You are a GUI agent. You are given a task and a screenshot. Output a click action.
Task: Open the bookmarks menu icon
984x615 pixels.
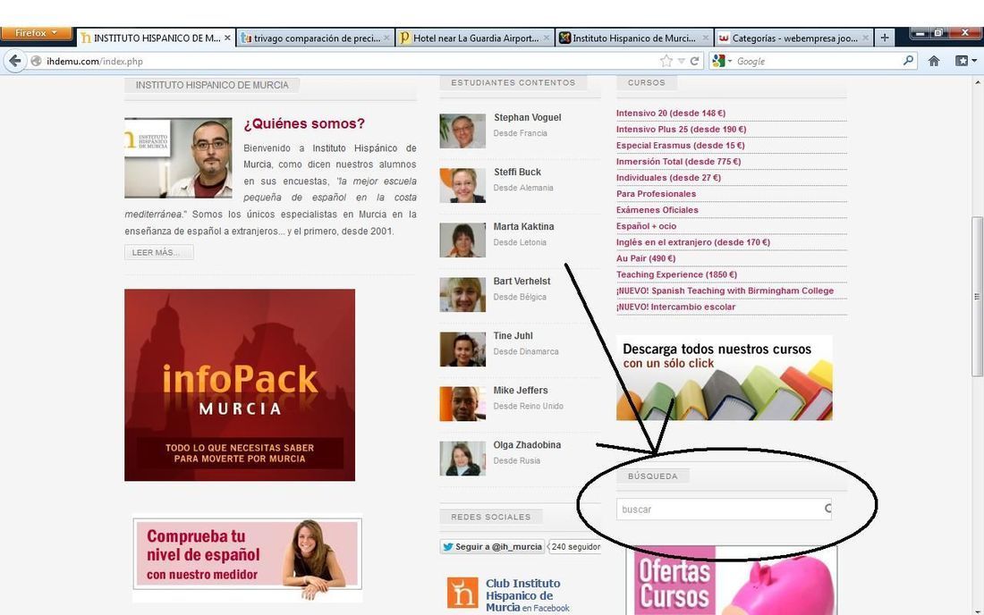click(965, 61)
